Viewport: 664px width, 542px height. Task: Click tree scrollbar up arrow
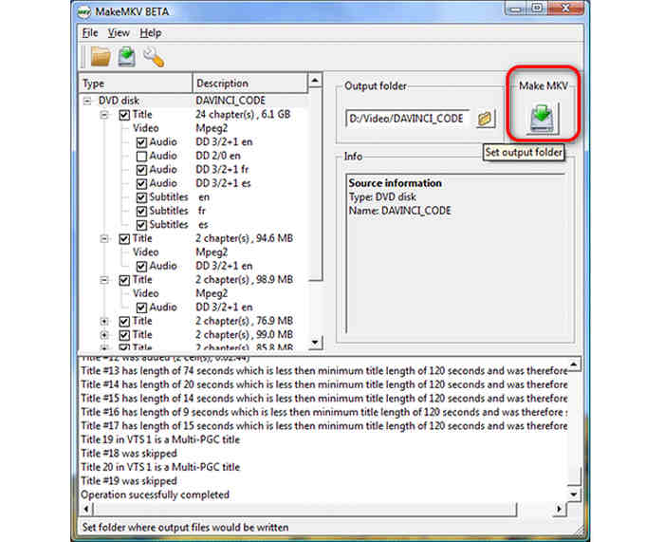315,80
